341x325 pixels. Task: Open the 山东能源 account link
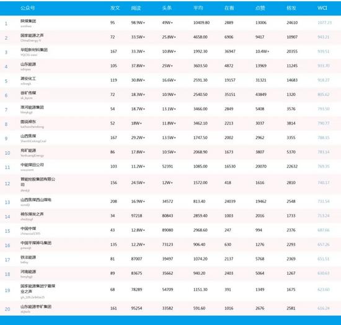tap(28, 64)
